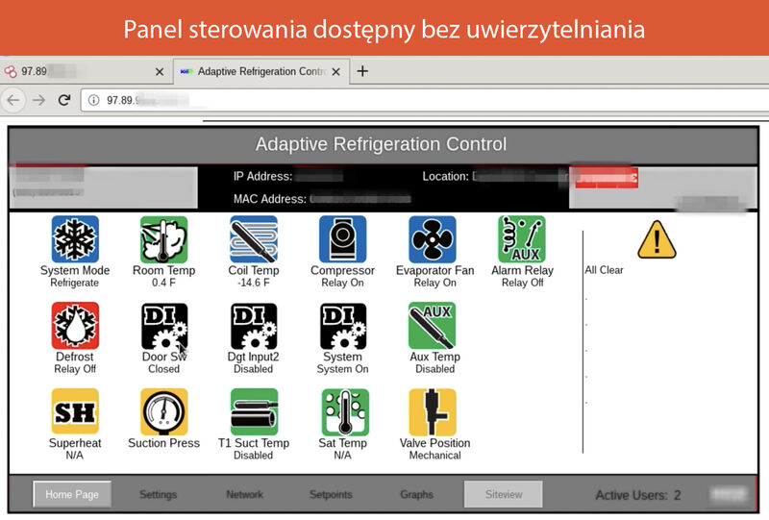This screenshot has height=520, width=769.
Task: Click the Defrost droplet icon
Action: click(75, 326)
